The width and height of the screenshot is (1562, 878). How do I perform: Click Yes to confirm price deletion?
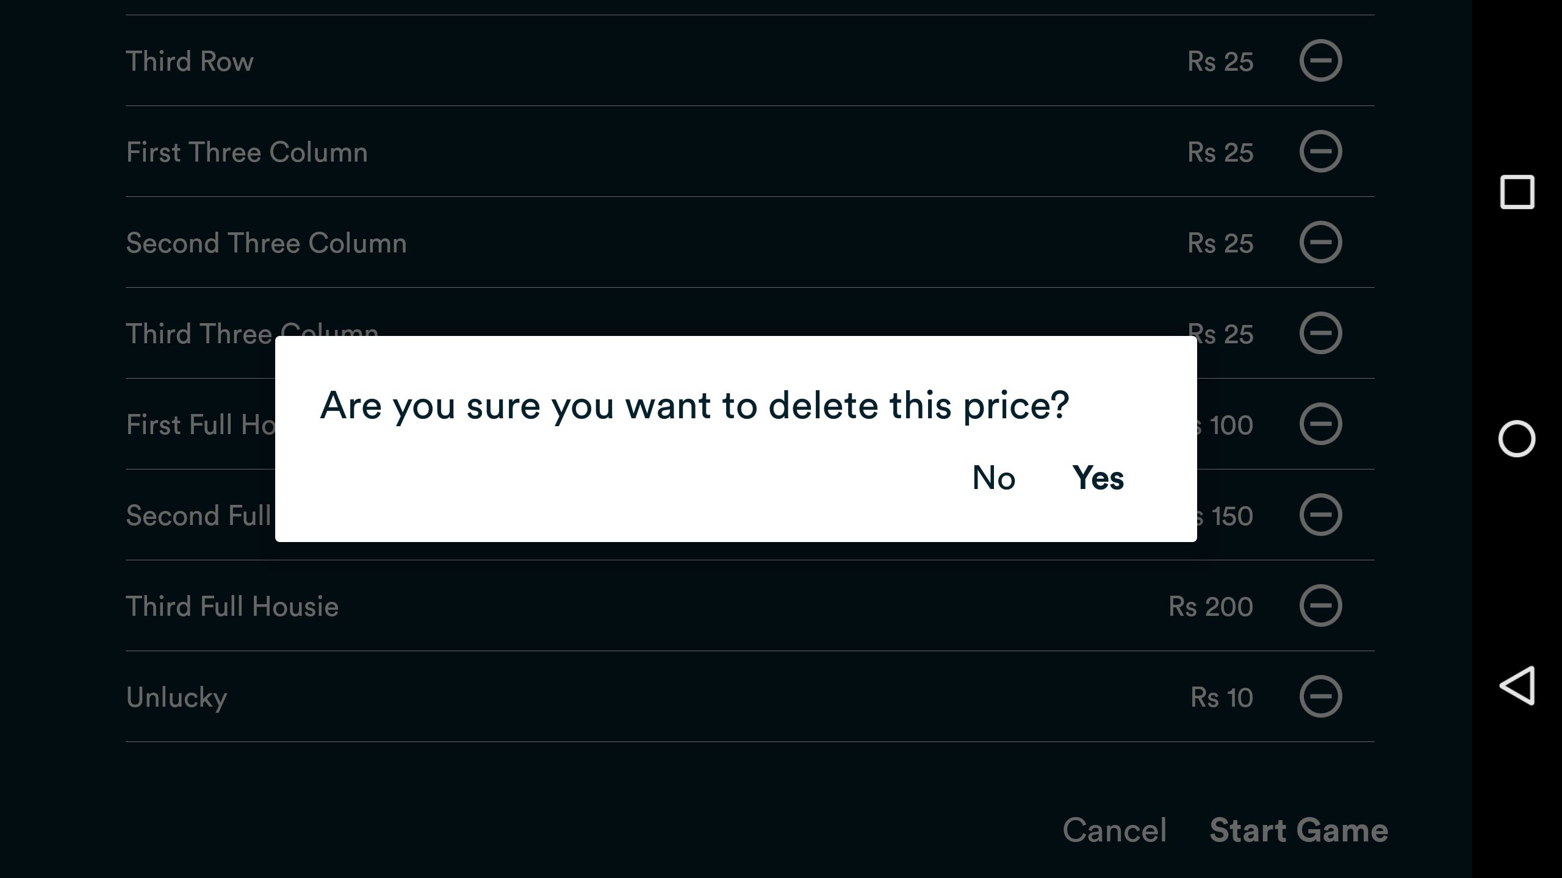[x=1098, y=477]
